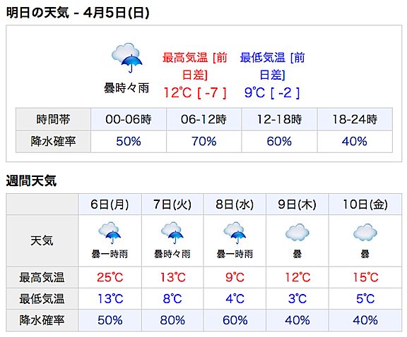Click the 25℃ high temperature for Monday
The width and height of the screenshot is (407, 337).
(110, 277)
